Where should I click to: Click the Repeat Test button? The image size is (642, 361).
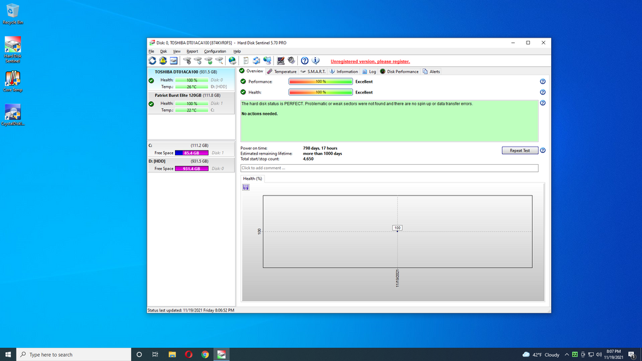(x=519, y=150)
